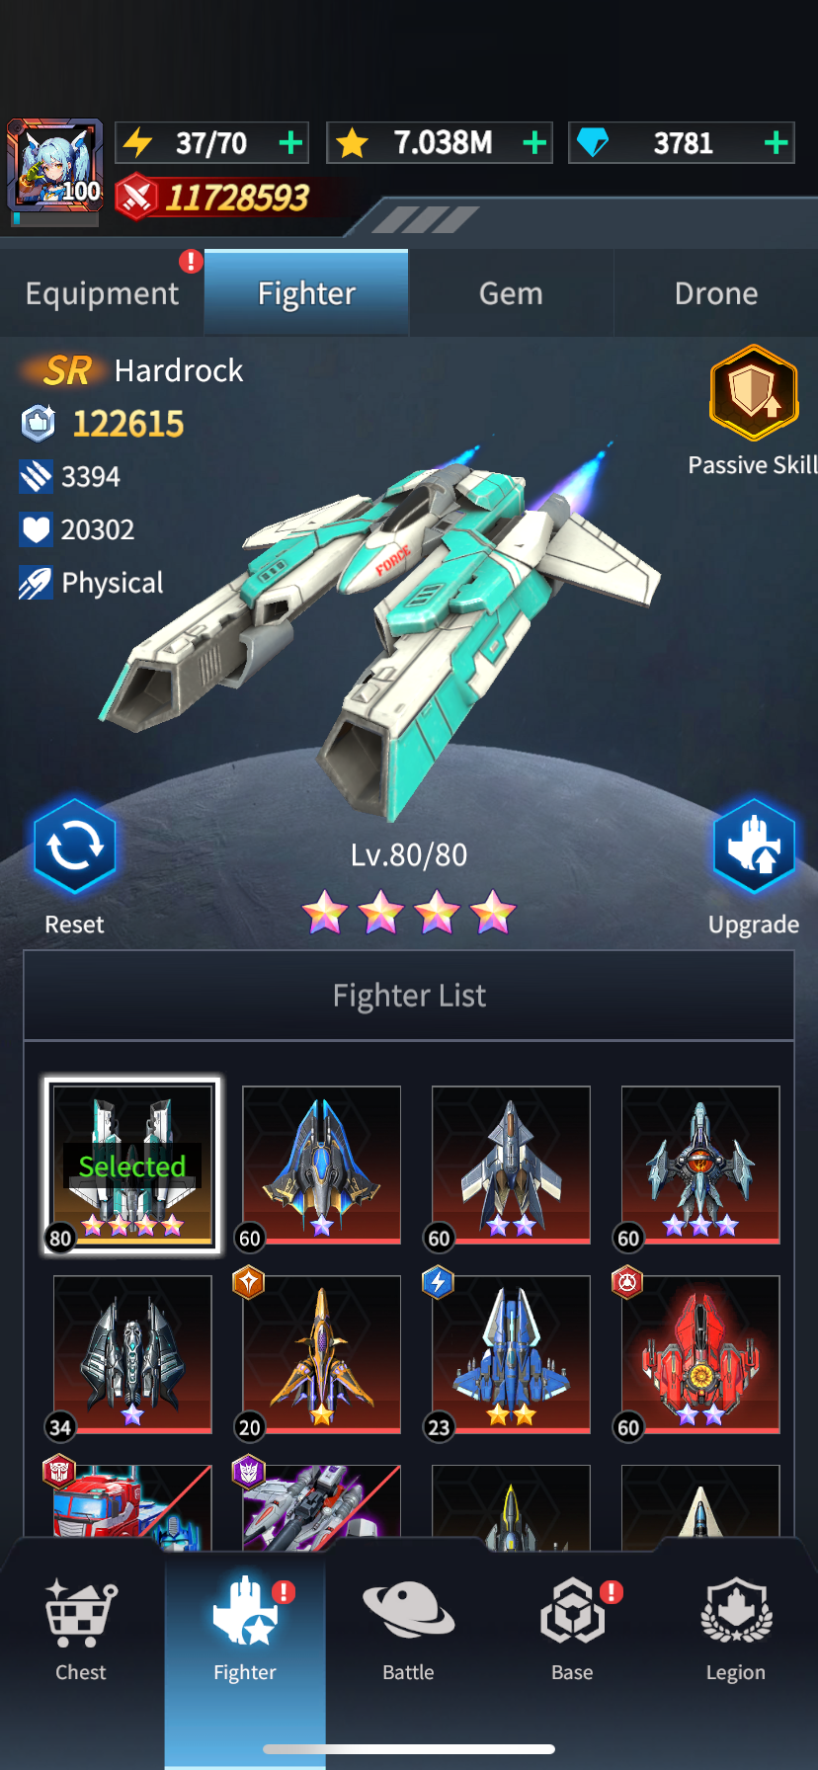Tap the Reset circular arrows icon

pos(74,846)
